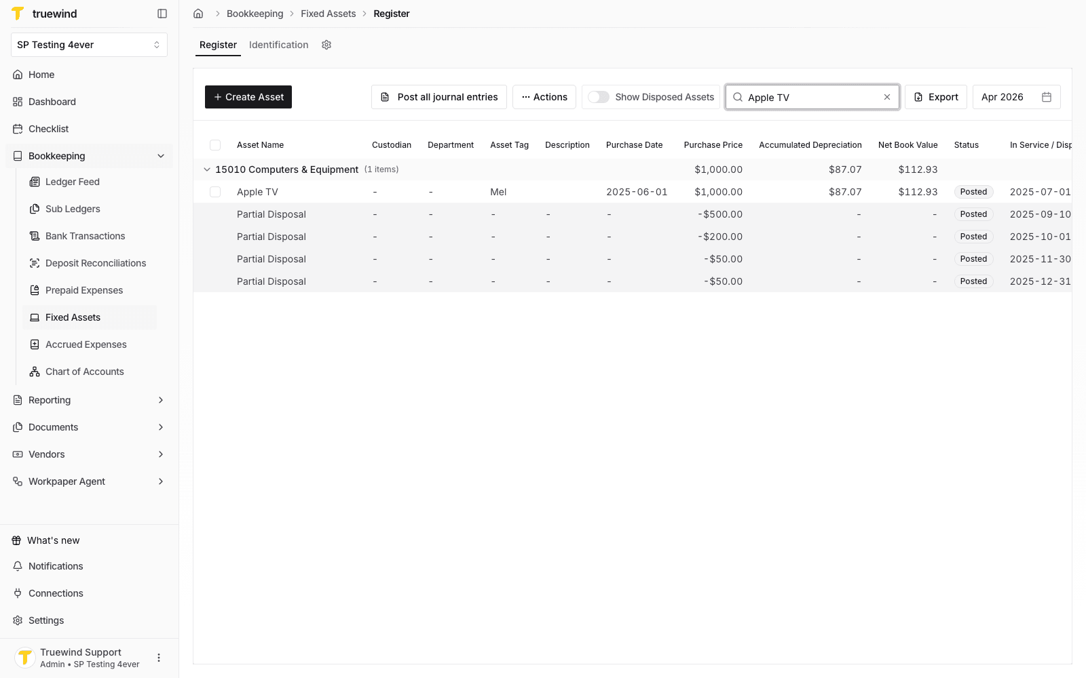Click in the Apple TV search field
Screen dimensions: 1086x678
pos(811,97)
